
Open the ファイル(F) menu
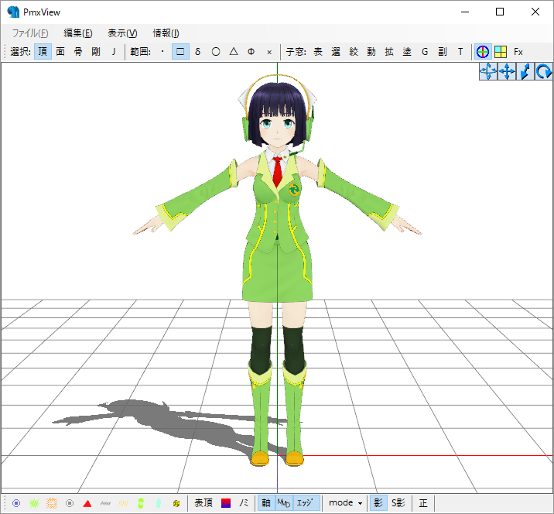click(x=30, y=33)
